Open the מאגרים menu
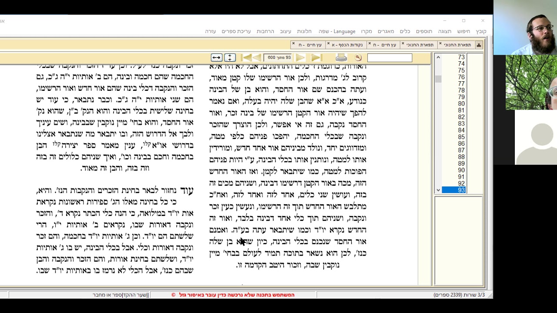Screen dimensions: 557x313 click(386, 31)
